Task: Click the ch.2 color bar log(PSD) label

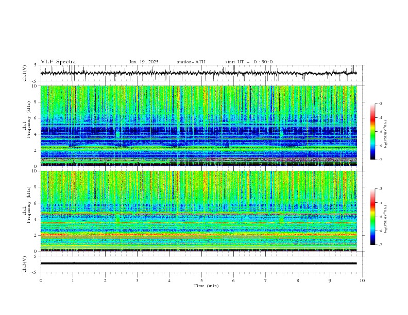Action: click(x=386, y=219)
